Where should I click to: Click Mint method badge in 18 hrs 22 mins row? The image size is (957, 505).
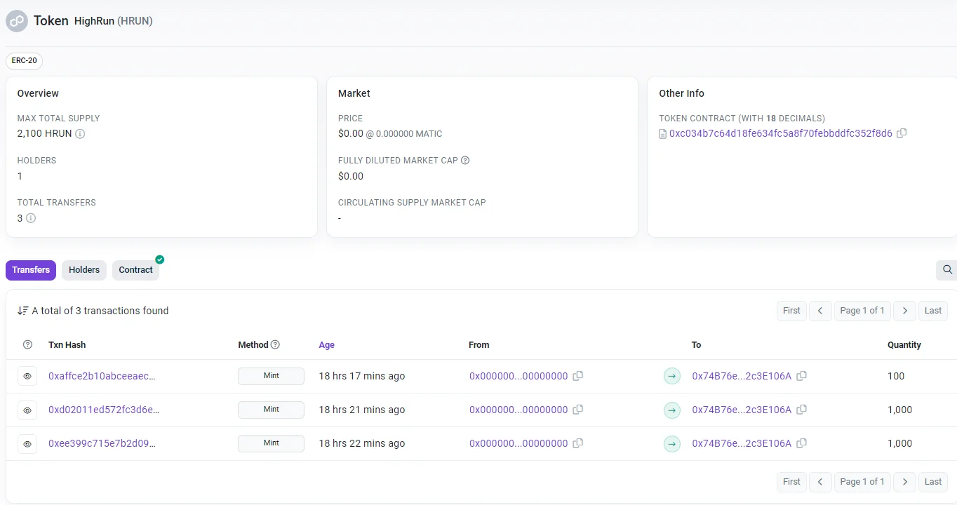pos(272,443)
